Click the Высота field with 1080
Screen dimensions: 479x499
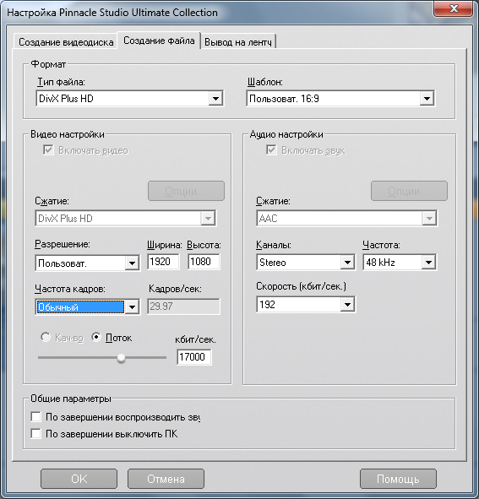pyautogui.click(x=204, y=262)
